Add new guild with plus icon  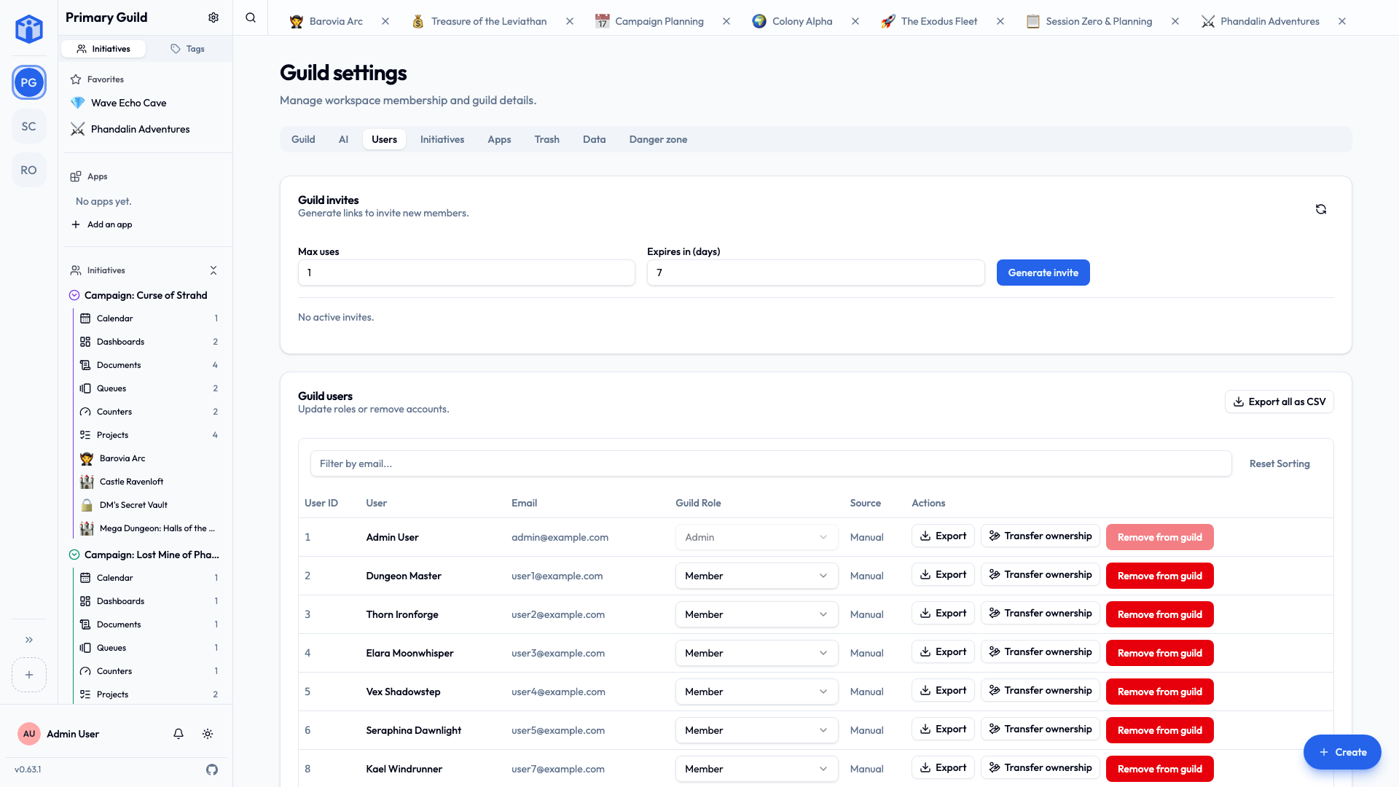pos(29,675)
